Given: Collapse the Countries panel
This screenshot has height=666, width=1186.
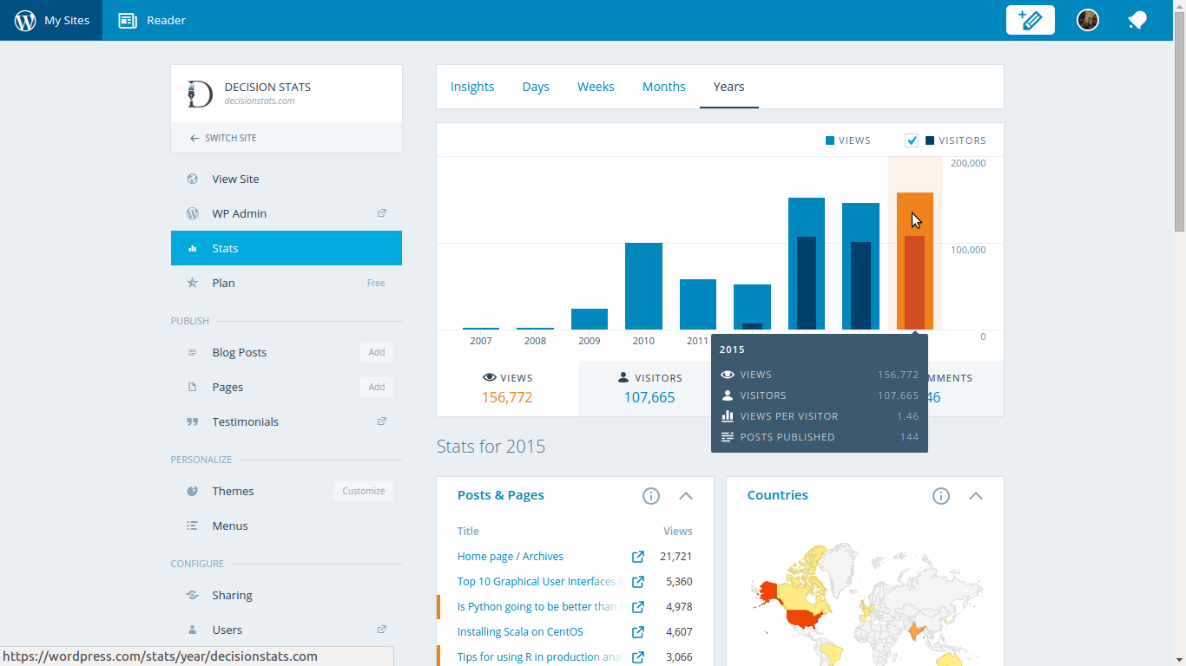Looking at the screenshot, I should pyautogui.click(x=976, y=496).
